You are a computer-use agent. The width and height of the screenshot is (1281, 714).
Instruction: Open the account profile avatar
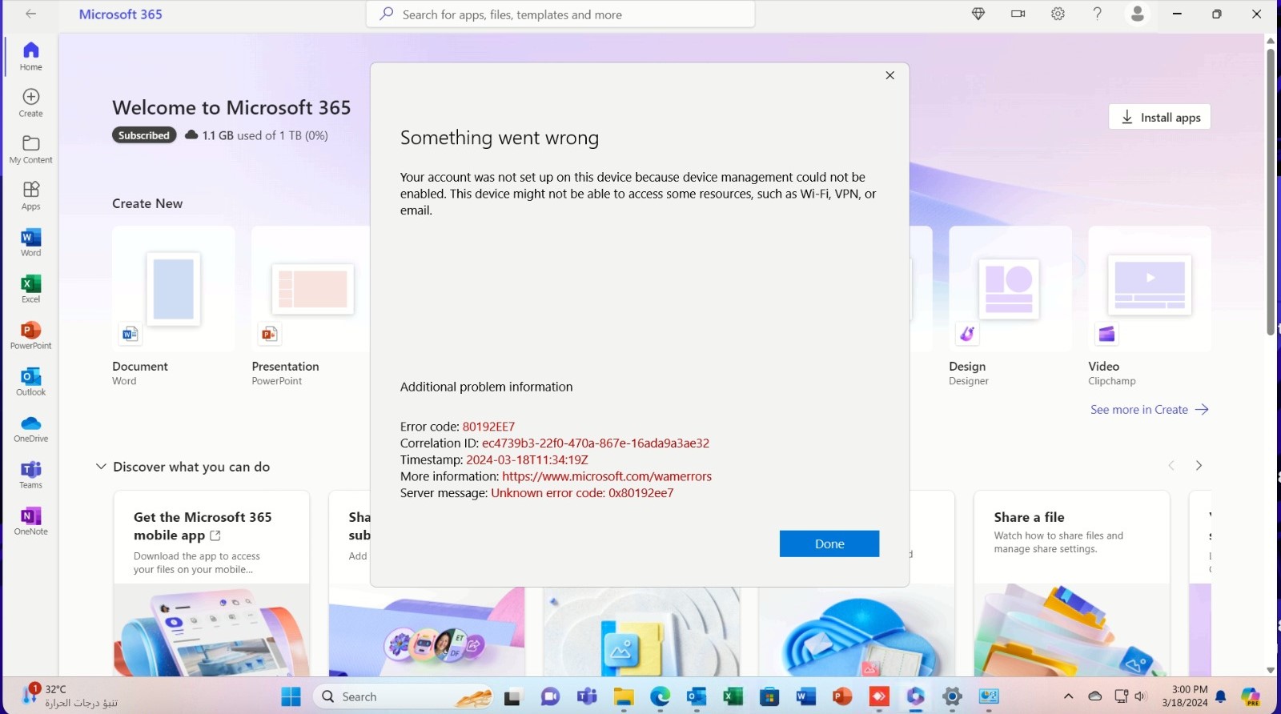point(1138,14)
